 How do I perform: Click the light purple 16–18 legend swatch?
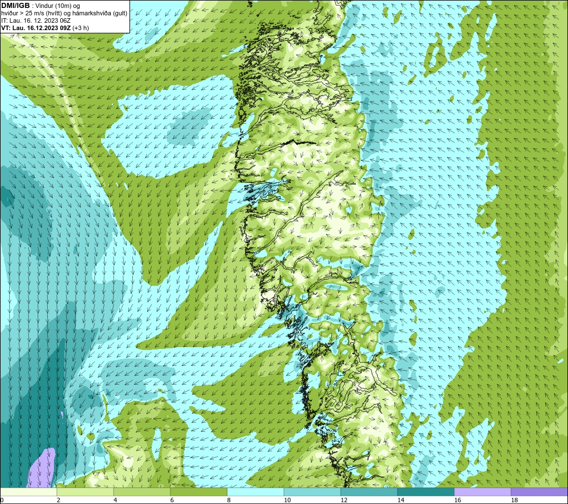[x=482, y=491]
